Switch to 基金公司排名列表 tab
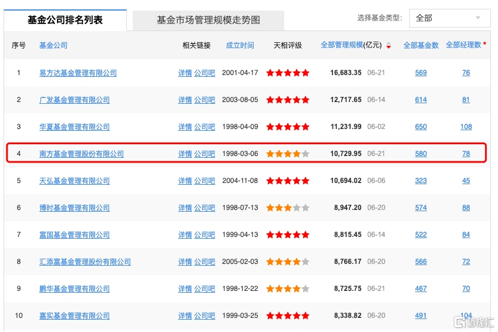The height and width of the screenshot is (332, 498). coord(65,20)
